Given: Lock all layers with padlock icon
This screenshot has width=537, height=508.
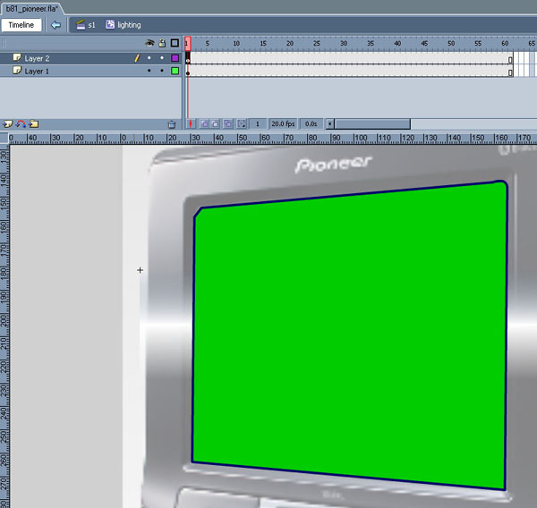Looking at the screenshot, I should [x=162, y=43].
